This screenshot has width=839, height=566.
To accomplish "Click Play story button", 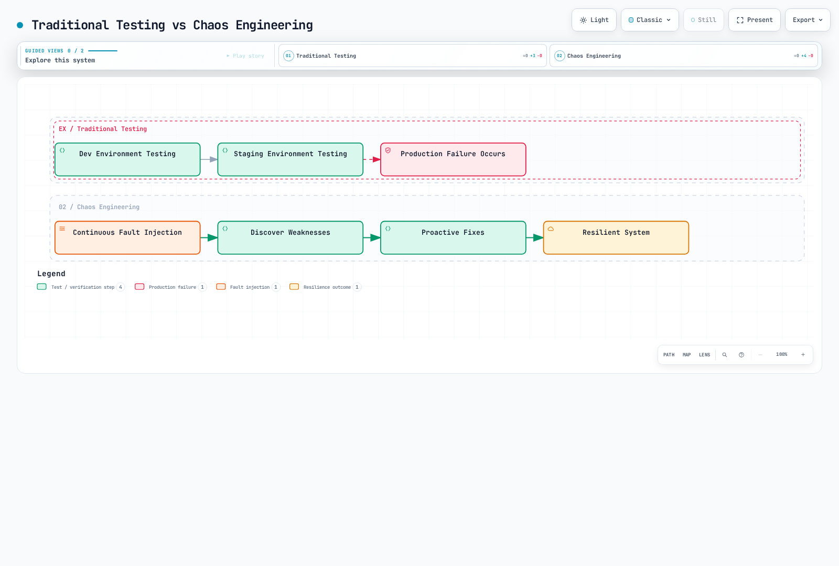I will click(245, 56).
